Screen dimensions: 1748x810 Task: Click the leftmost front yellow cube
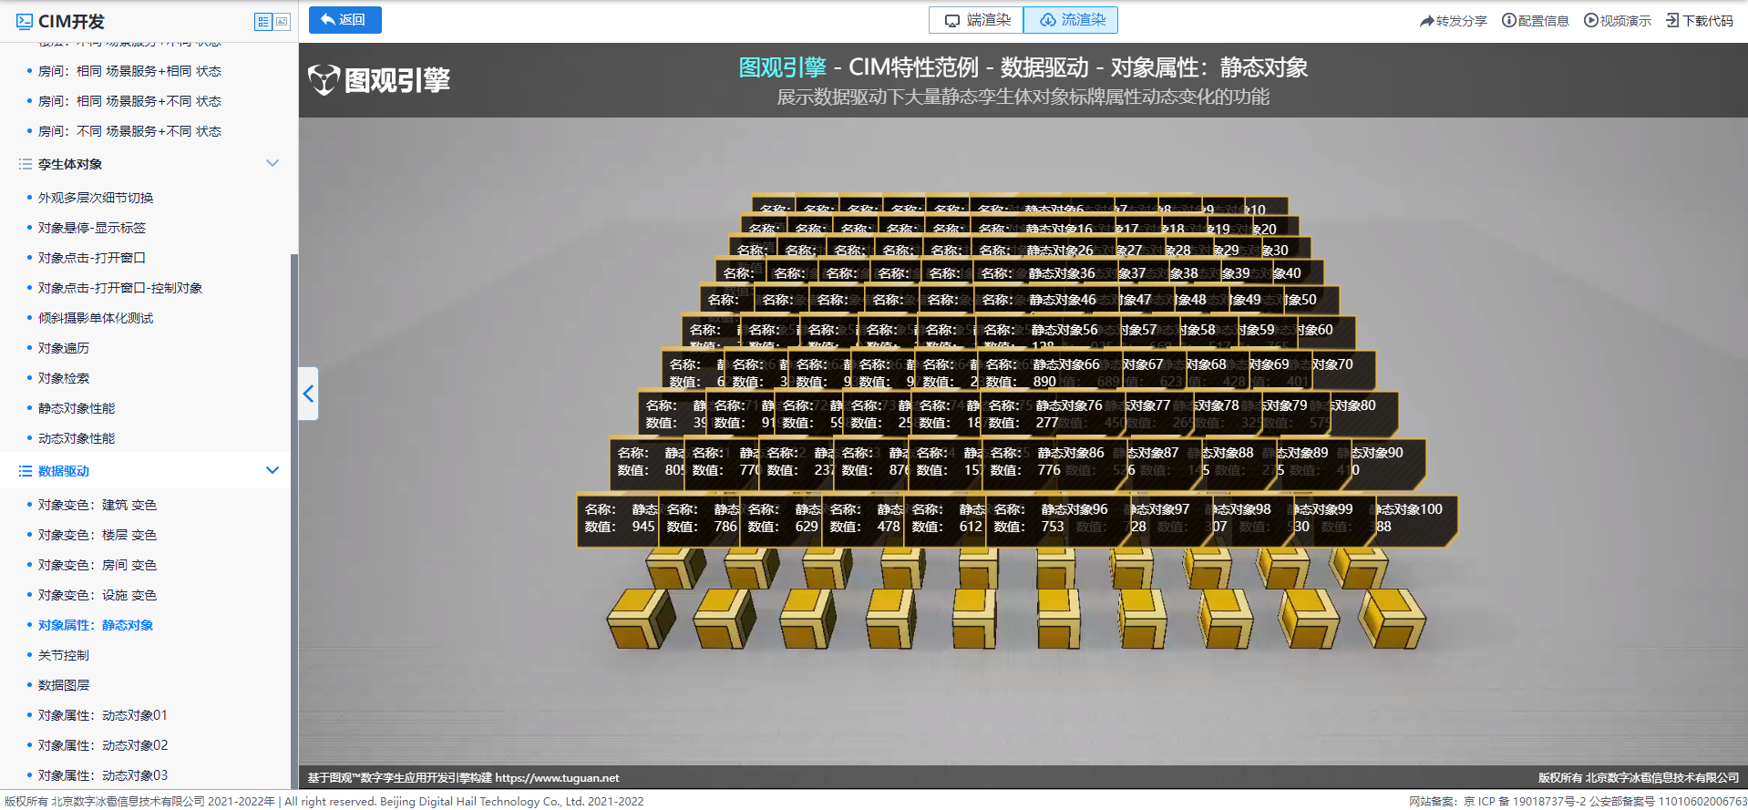tap(642, 618)
